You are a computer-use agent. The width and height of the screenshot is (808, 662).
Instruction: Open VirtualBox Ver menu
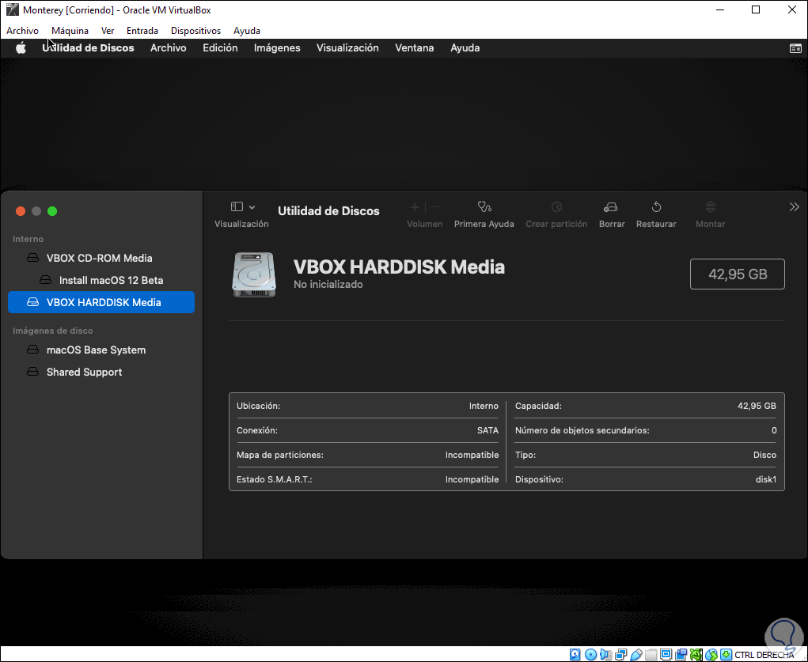(x=108, y=31)
